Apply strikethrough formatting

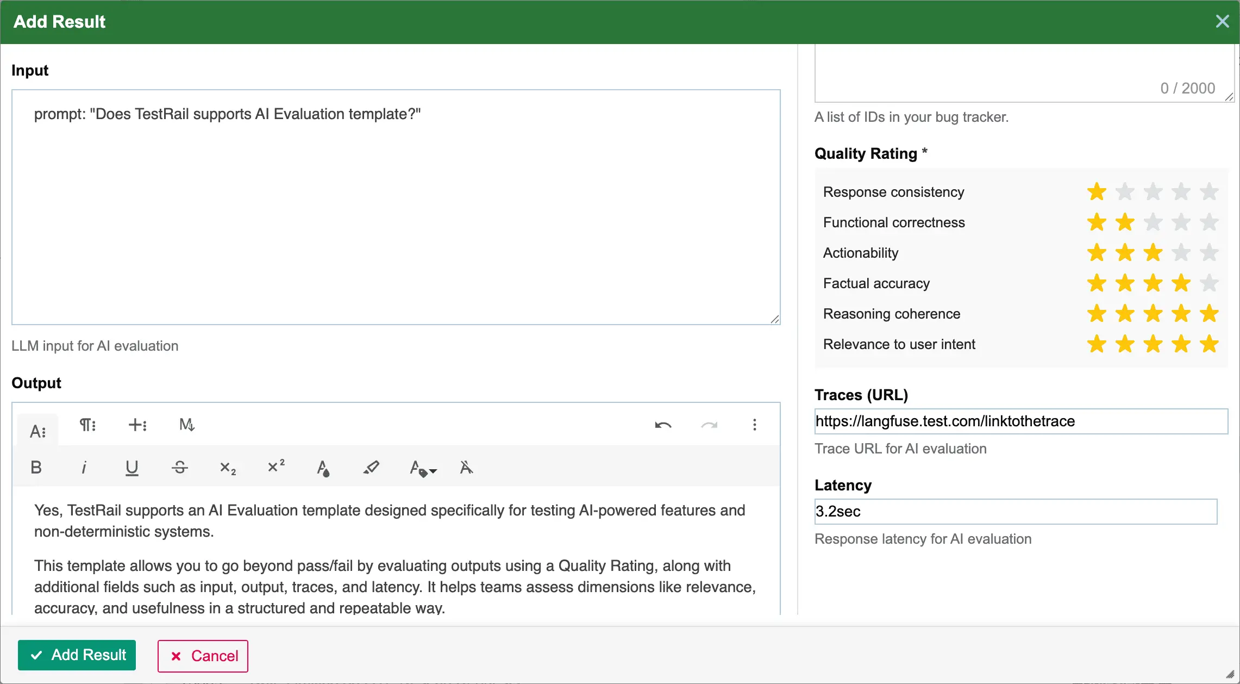pos(180,467)
